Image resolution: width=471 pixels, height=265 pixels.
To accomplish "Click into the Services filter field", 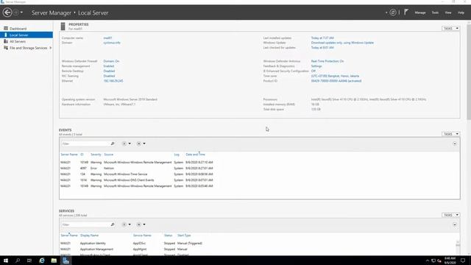I will point(85,225).
